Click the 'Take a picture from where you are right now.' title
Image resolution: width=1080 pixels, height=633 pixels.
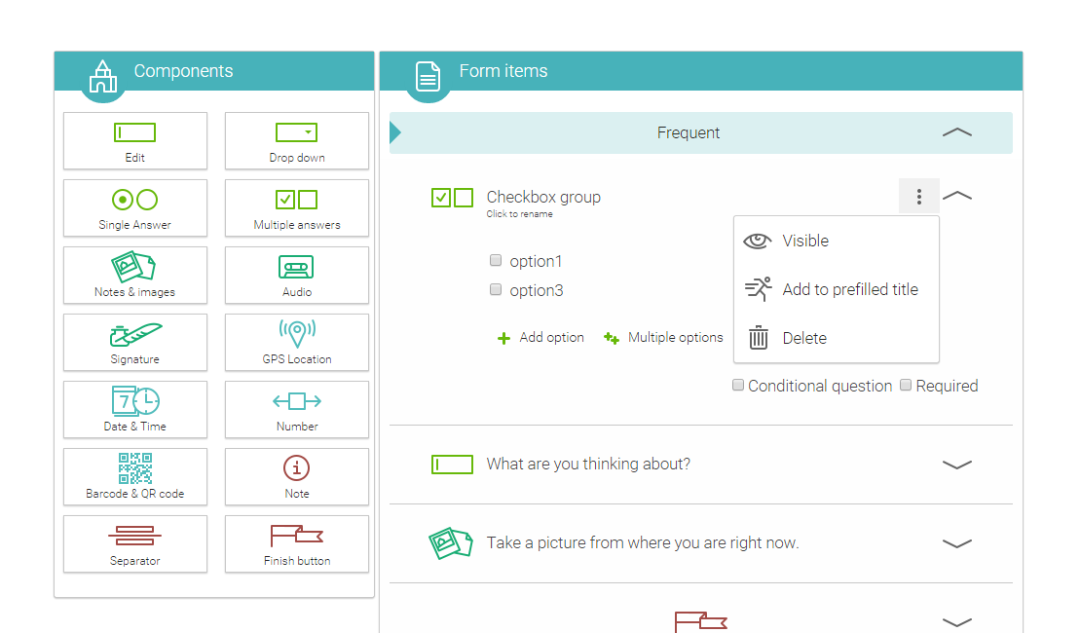(643, 542)
